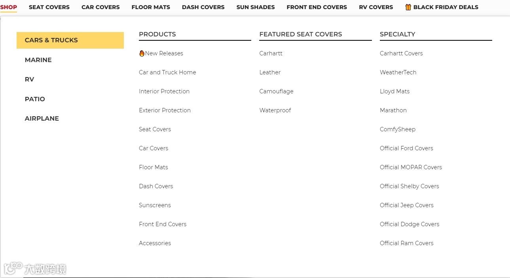Select the CARS & TRUCKS category
The image size is (510, 278).
pyautogui.click(x=51, y=40)
